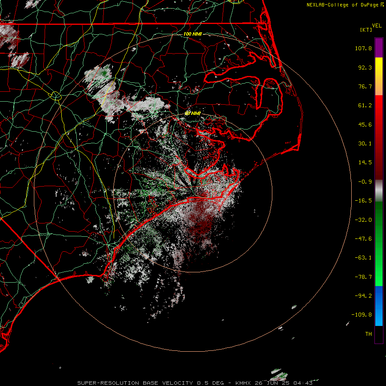Click the [KT] units label
Image resolution: width=386 pixels, height=386 pixels.
[x=366, y=30]
